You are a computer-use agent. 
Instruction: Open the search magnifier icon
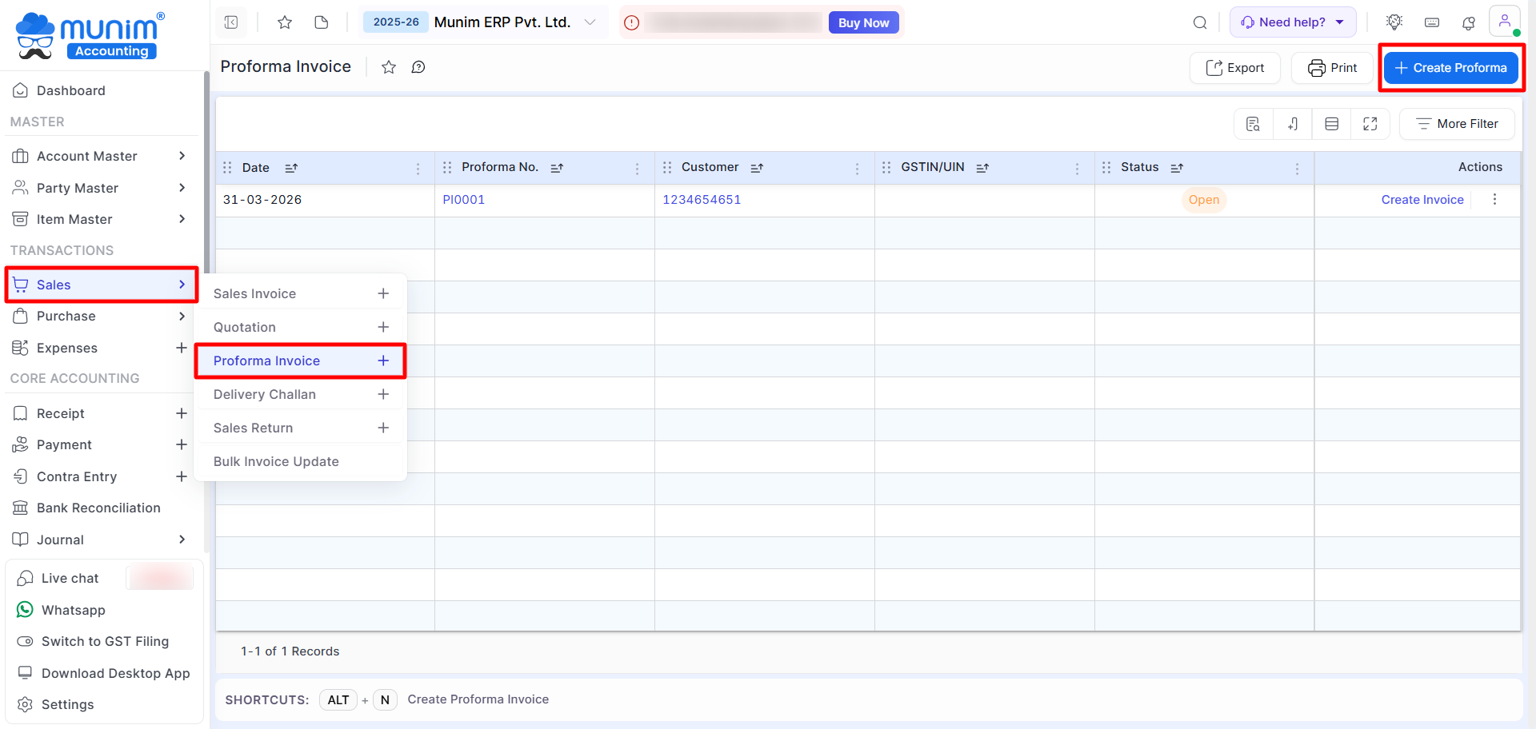(x=1199, y=22)
